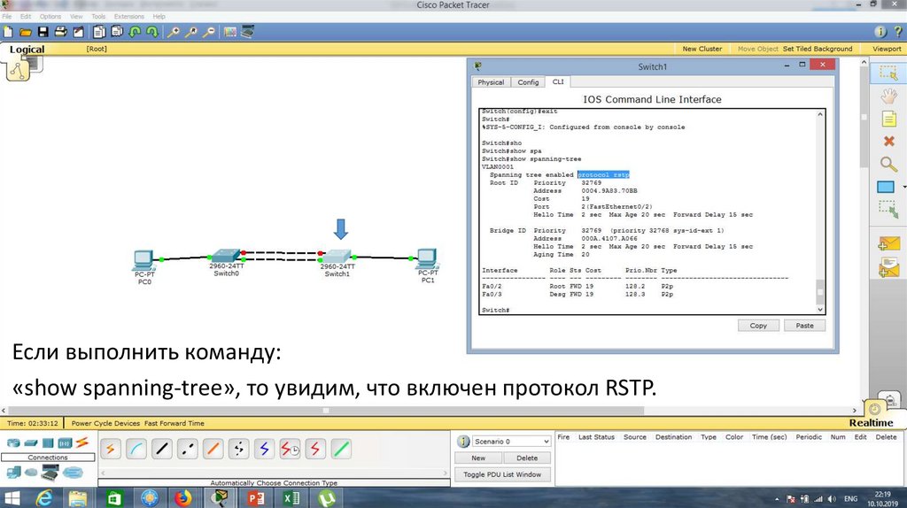Screen dimensions: 907x508
Task: Choose the Resize Shape tool
Action: point(888,209)
